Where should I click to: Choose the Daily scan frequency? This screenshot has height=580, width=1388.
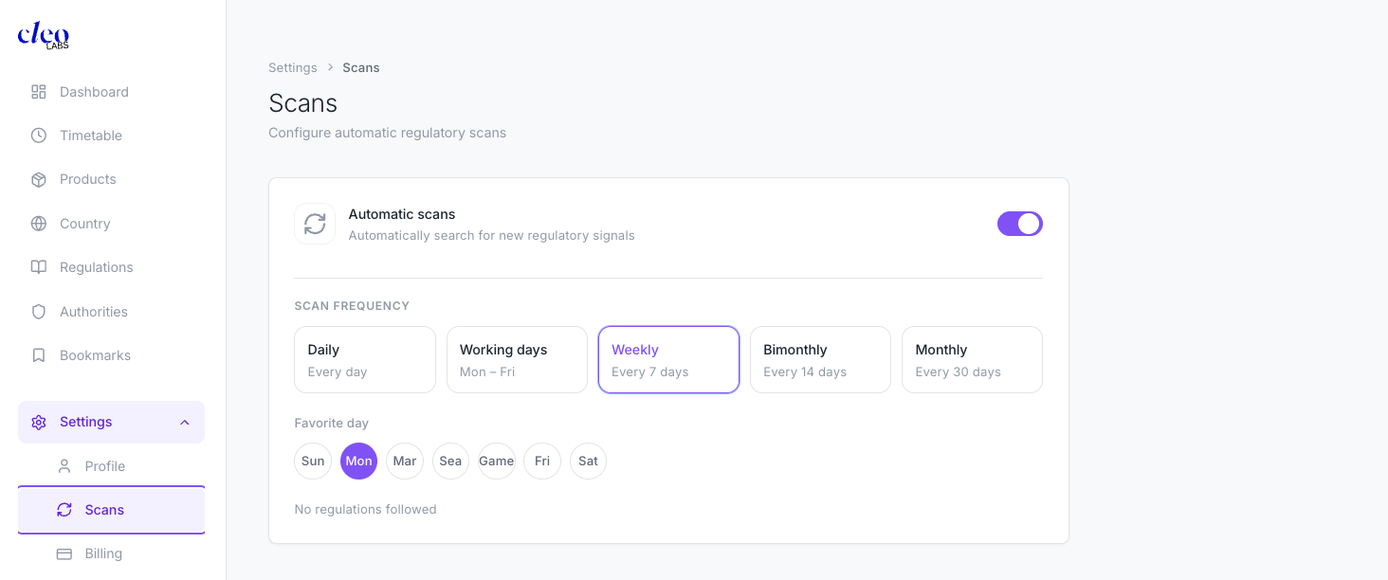[365, 359]
